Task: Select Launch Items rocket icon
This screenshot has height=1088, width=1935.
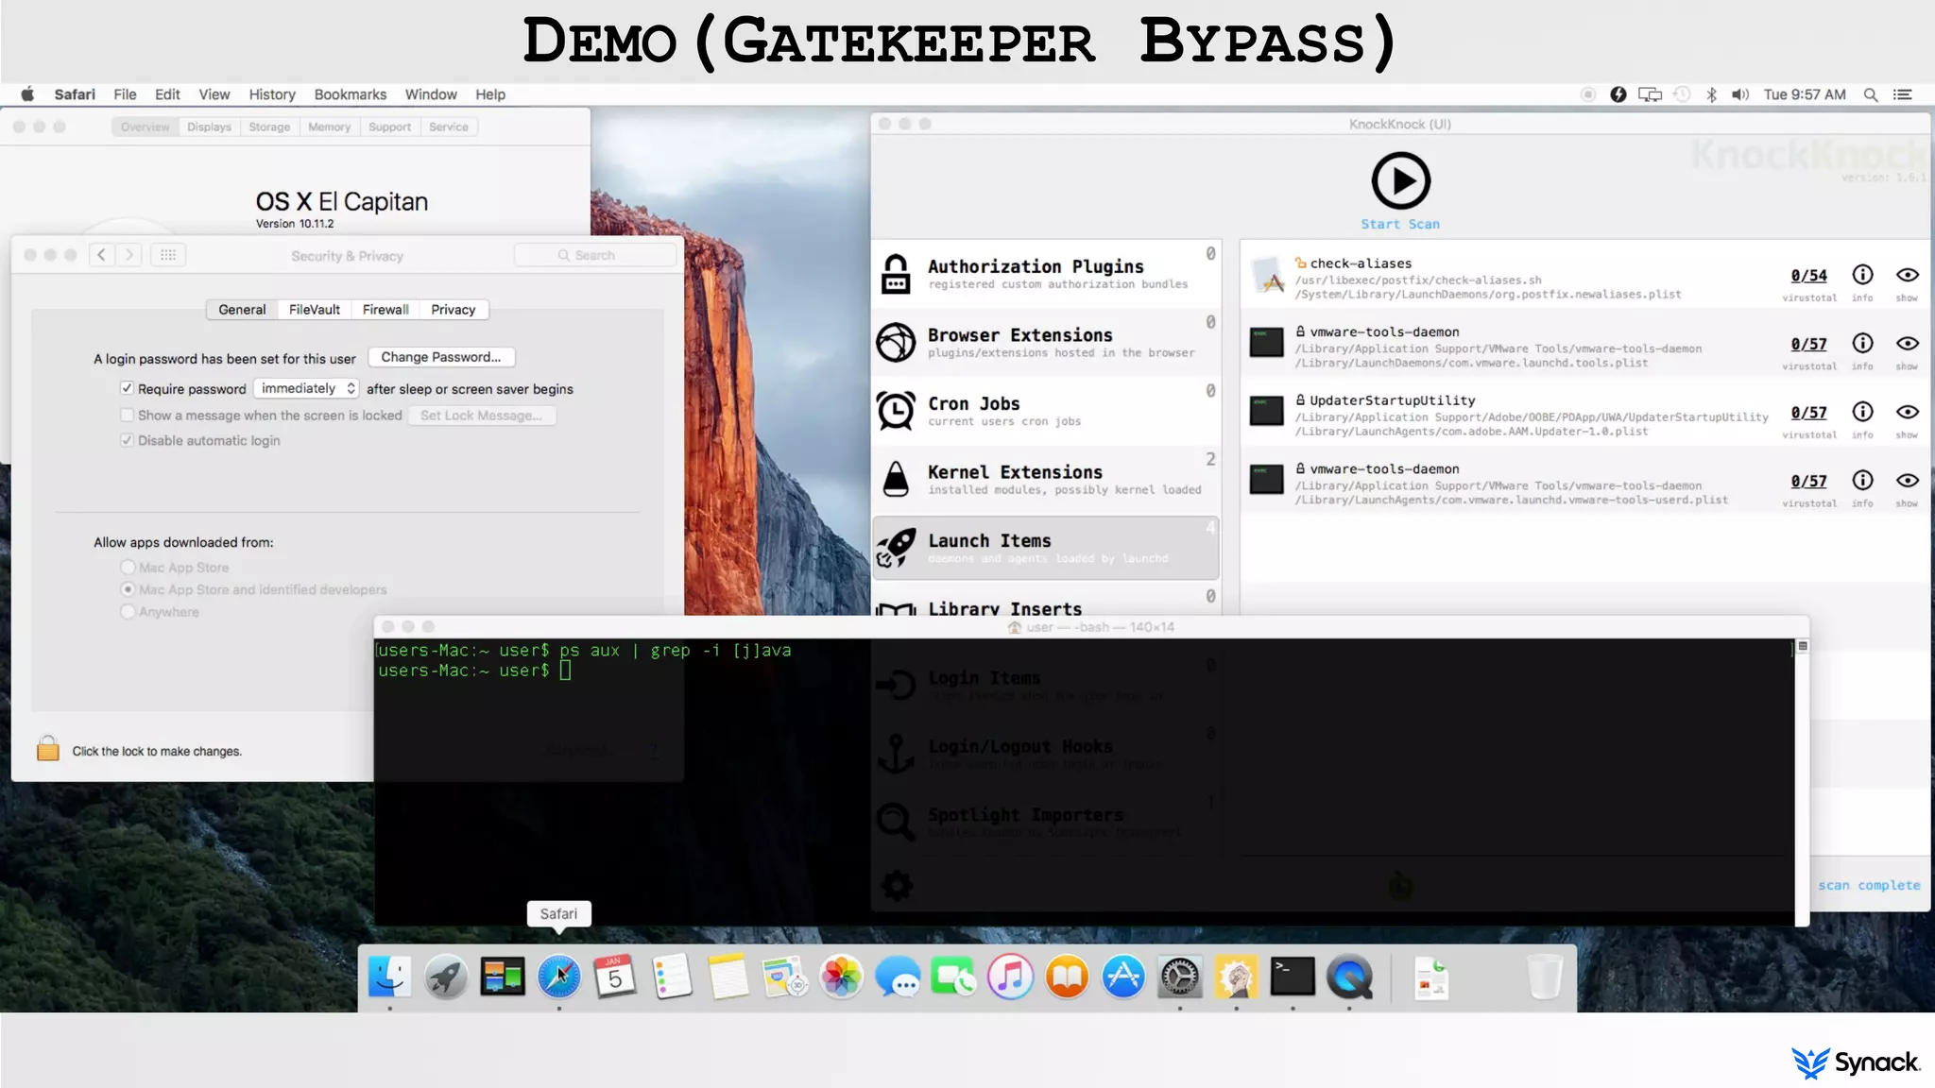Action: pos(896,547)
